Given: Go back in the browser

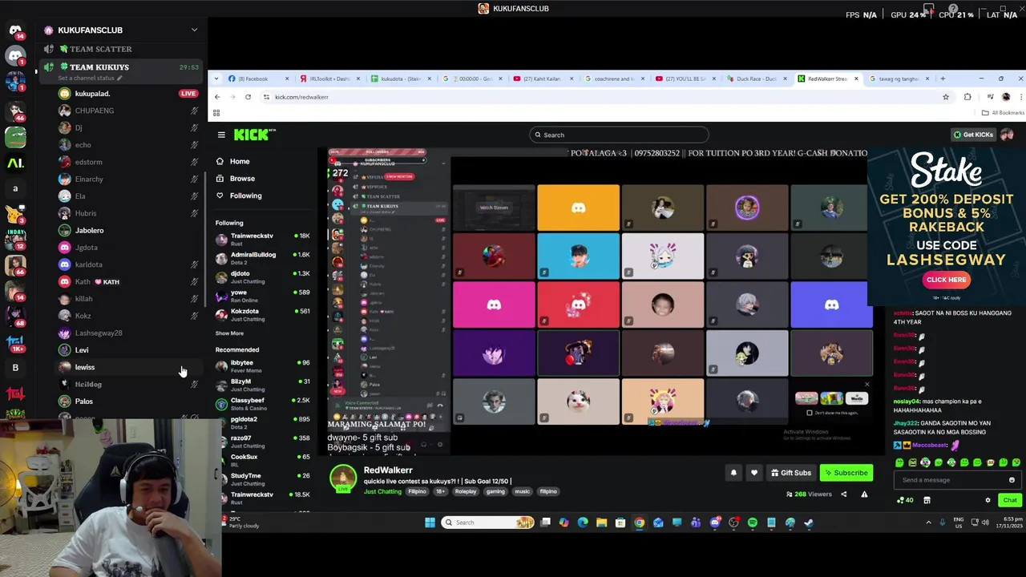Looking at the screenshot, I should 216,97.
